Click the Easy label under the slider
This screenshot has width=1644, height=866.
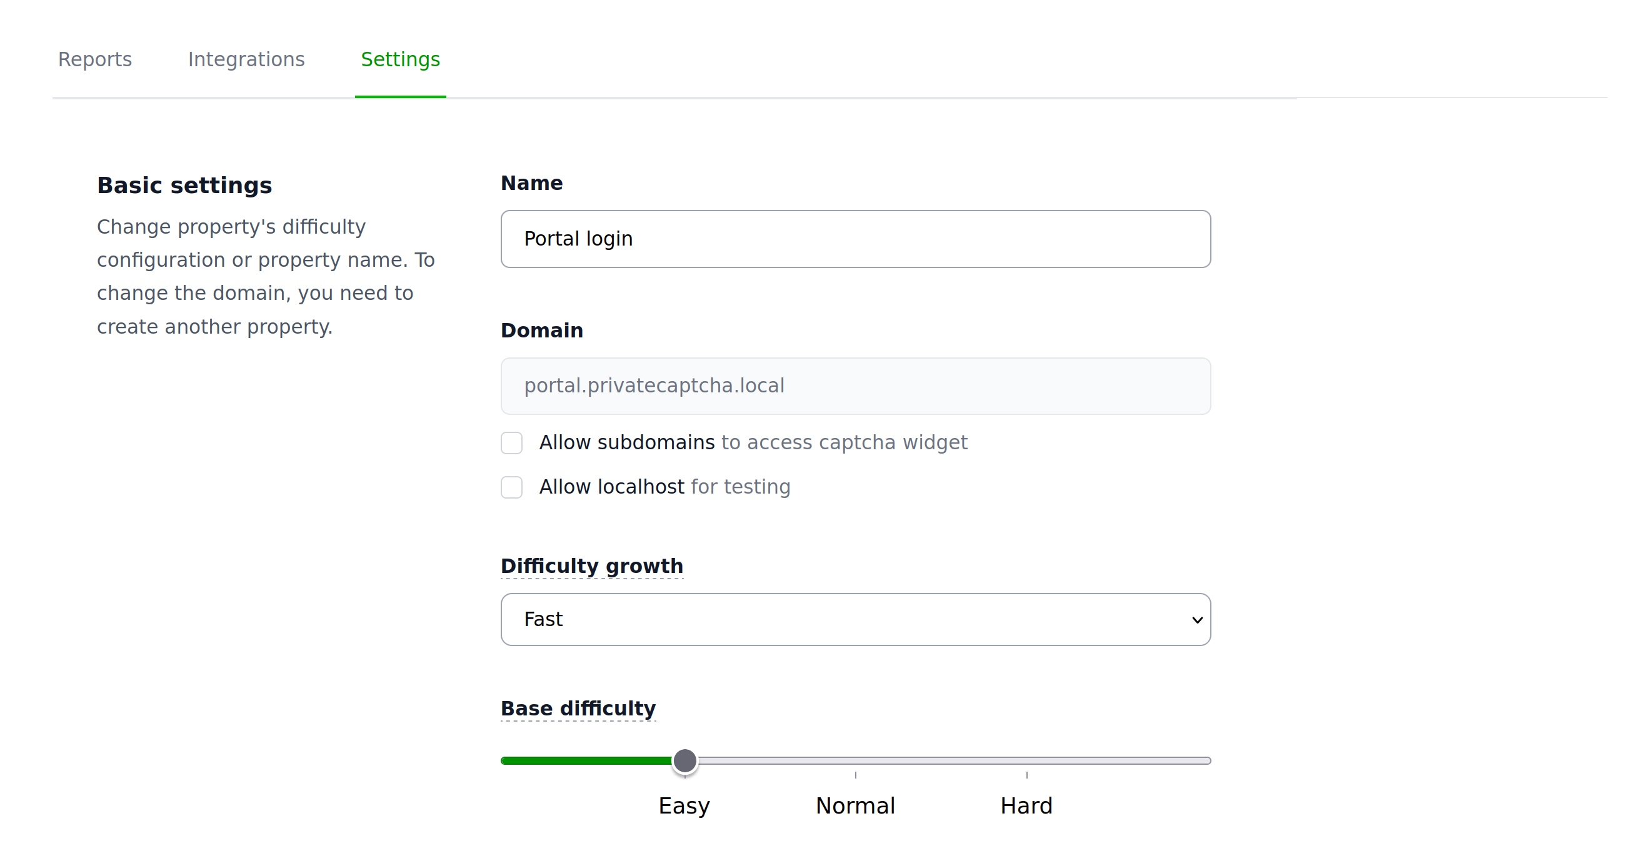(684, 805)
